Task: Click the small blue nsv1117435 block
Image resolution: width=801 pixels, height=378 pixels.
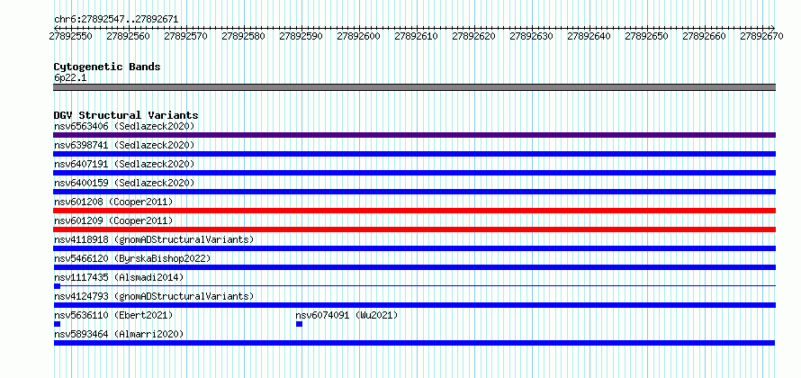Action: [57, 286]
